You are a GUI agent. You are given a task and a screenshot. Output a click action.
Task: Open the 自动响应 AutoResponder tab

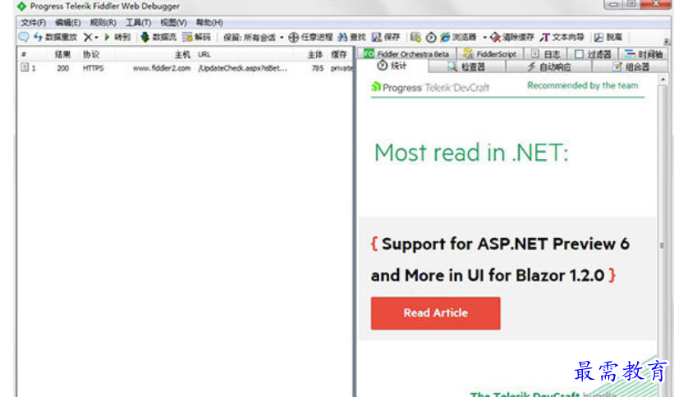(x=549, y=67)
